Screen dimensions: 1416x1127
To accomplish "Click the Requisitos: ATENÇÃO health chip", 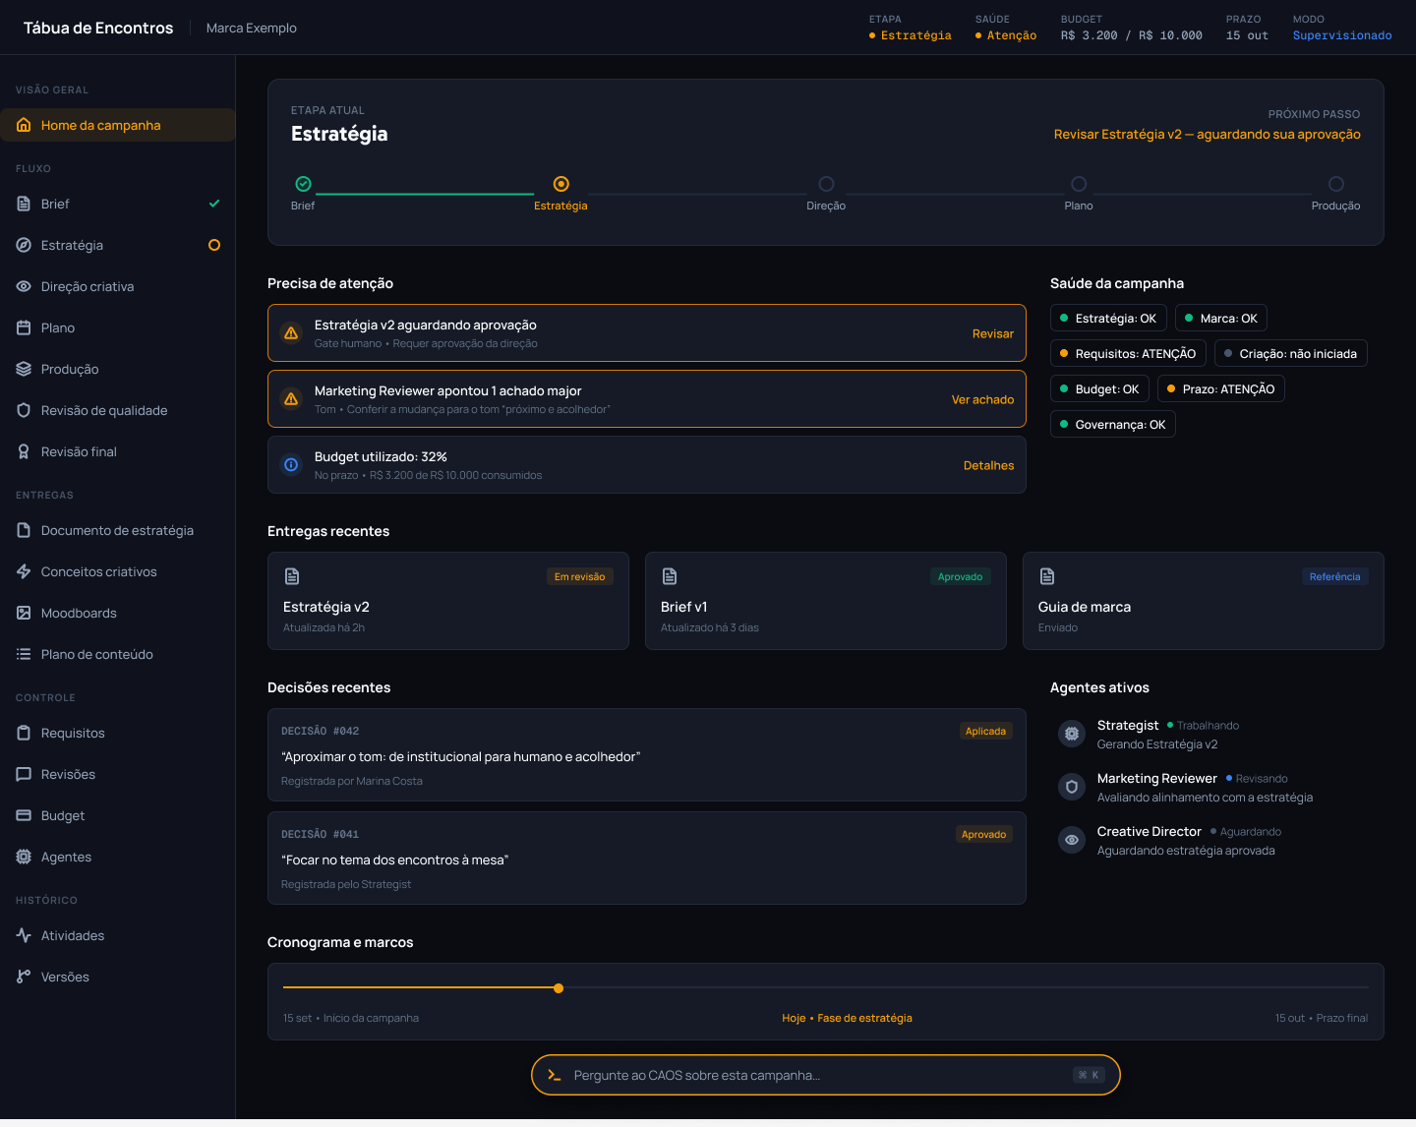I will (1128, 354).
